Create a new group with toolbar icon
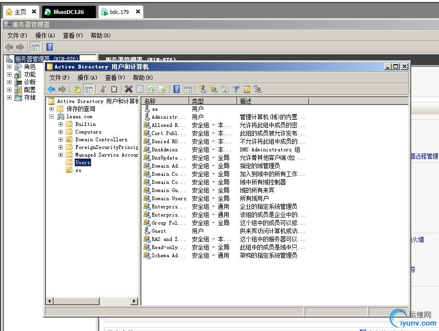 click(x=214, y=89)
